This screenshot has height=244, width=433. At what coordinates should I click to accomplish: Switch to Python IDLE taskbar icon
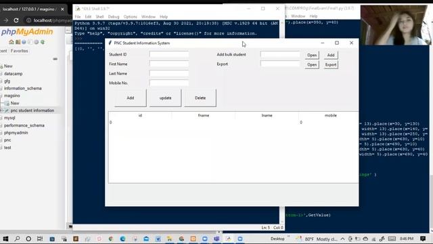pyautogui.click(x=229, y=239)
